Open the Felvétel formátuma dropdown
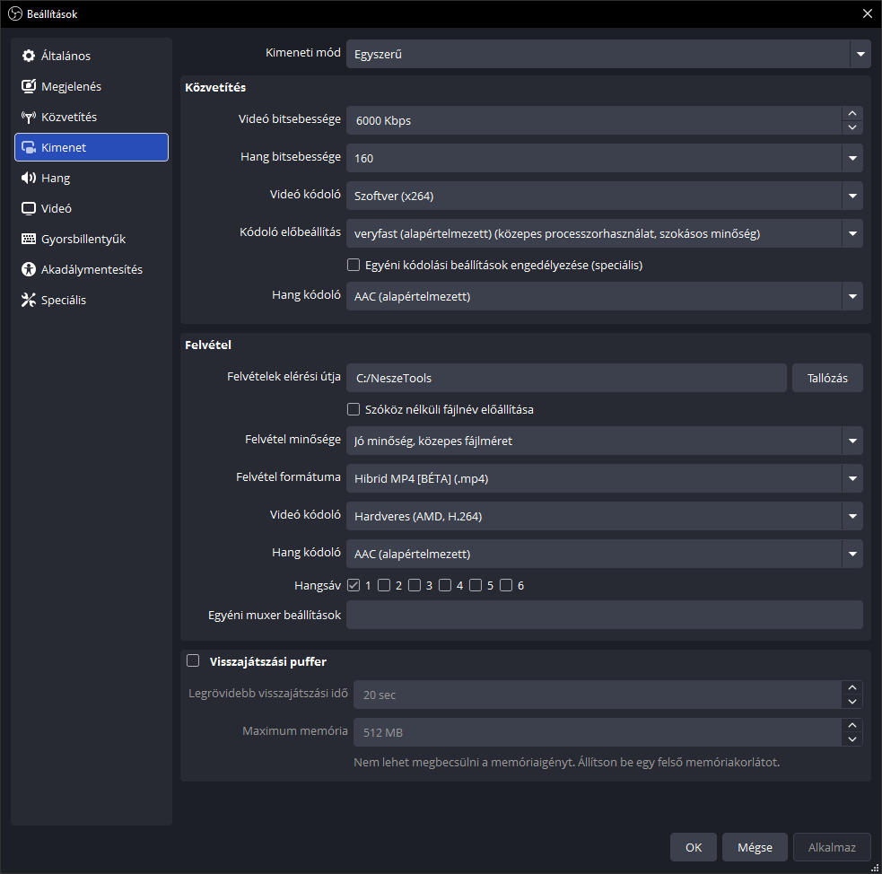Screen dimensions: 882x874 click(606, 478)
